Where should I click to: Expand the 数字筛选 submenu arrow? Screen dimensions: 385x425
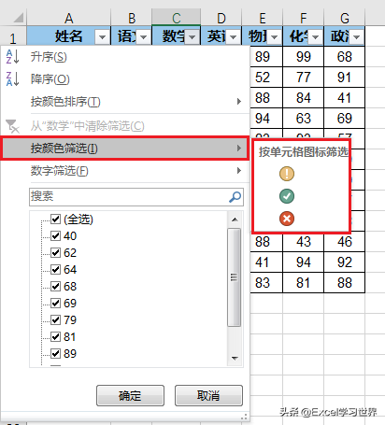[x=239, y=171]
